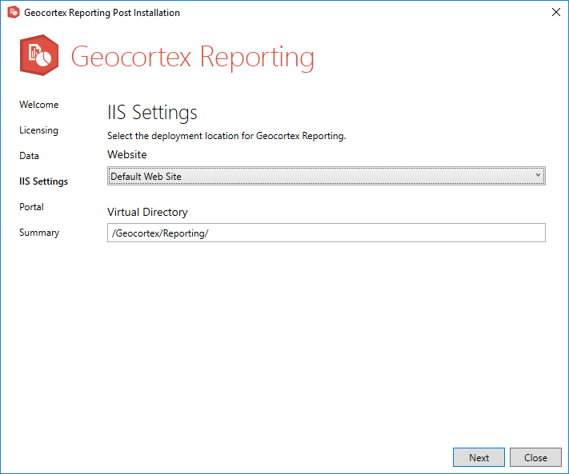Click the Website label
This screenshot has width=569, height=474.
127,155
